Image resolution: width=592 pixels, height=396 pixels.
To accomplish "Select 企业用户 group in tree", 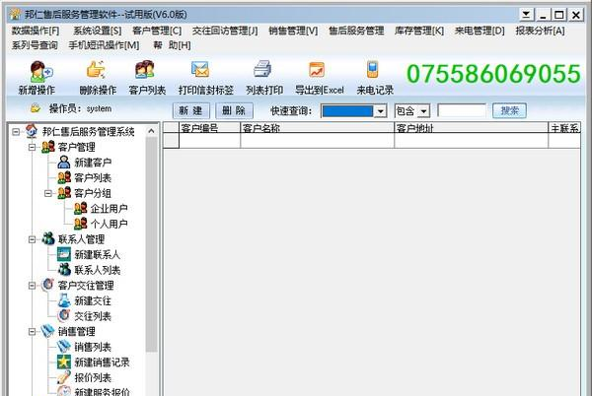I will pos(110,209).
